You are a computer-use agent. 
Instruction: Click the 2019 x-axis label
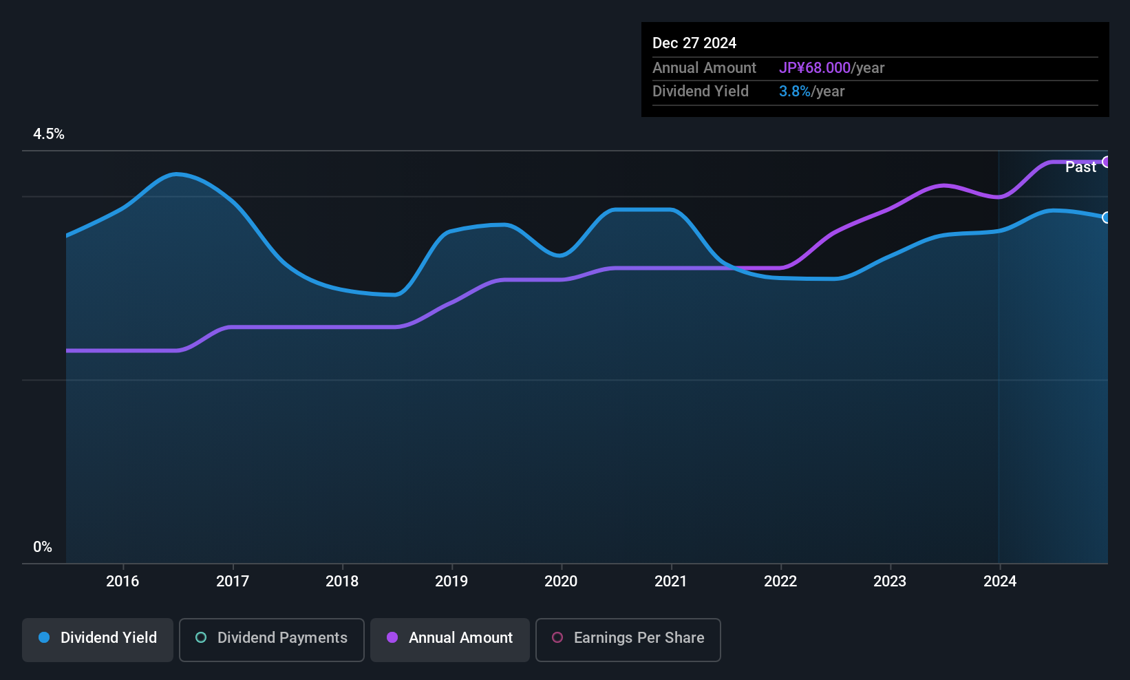coord(451,581)
